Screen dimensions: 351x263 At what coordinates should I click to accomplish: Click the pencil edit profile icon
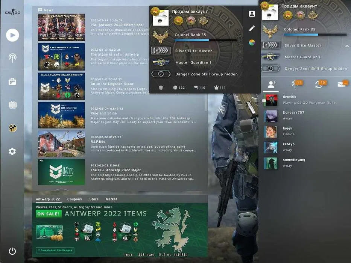[x=252, y=28]
